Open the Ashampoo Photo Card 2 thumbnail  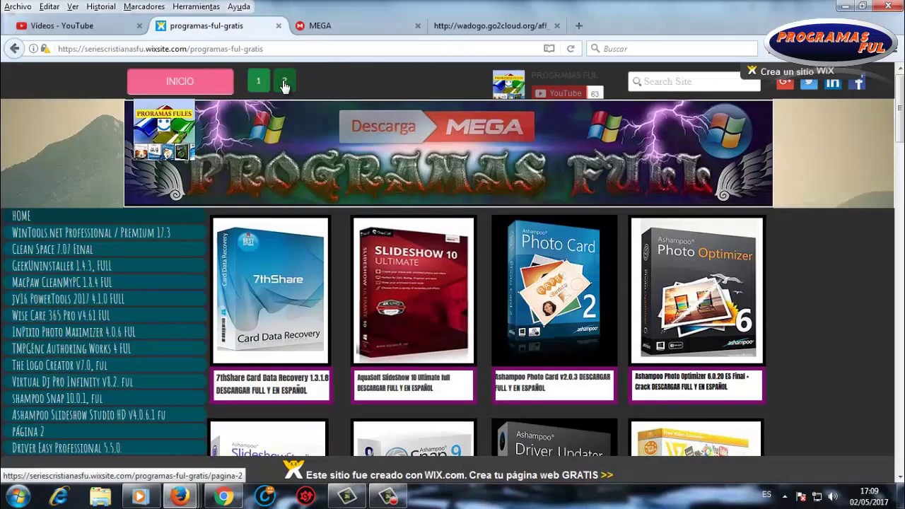pyautogui.click(x=554, y=291)
